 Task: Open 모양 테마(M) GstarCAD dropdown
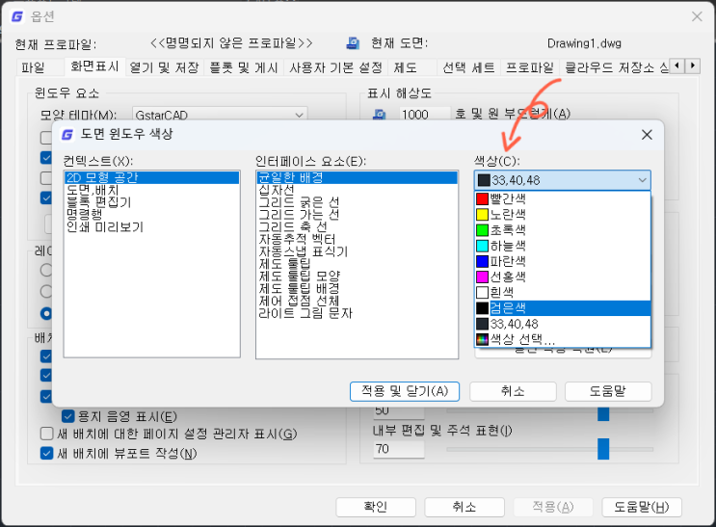[x=220, y=115]
